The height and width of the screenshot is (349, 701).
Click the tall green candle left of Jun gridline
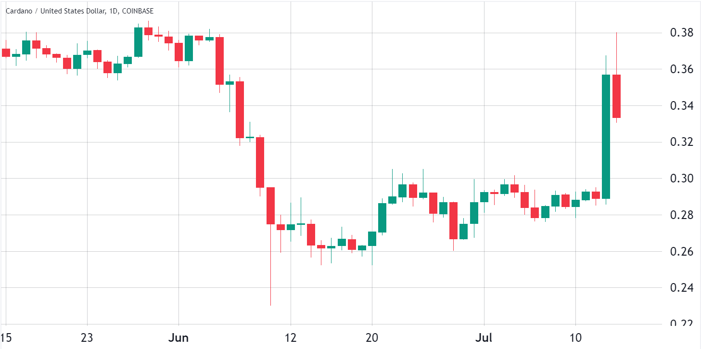[138, 42]
